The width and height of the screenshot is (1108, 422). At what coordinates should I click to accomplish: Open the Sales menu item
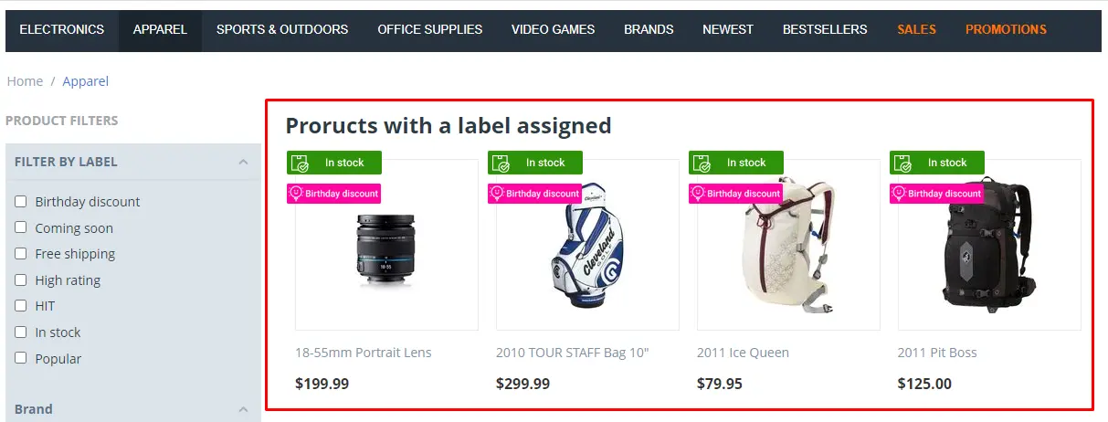point(916,29)
